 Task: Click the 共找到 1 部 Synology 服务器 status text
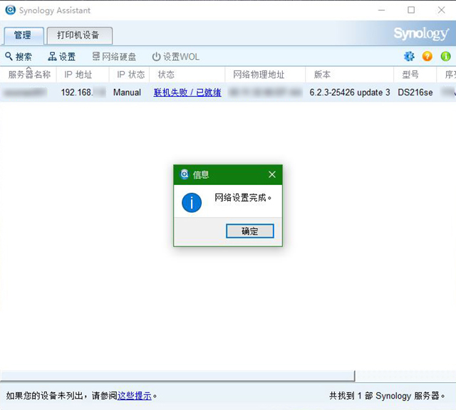(387, 396)
